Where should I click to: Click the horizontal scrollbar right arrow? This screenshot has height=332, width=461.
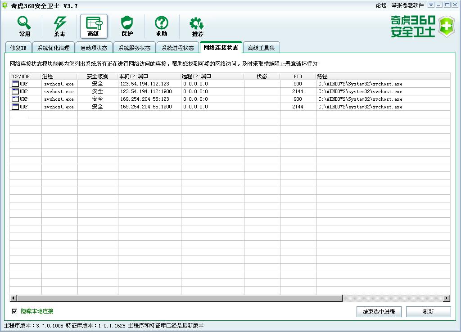[447, 298]
